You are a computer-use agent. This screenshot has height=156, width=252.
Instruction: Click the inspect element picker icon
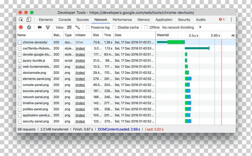pyautogui.click(x=21, y=20)
